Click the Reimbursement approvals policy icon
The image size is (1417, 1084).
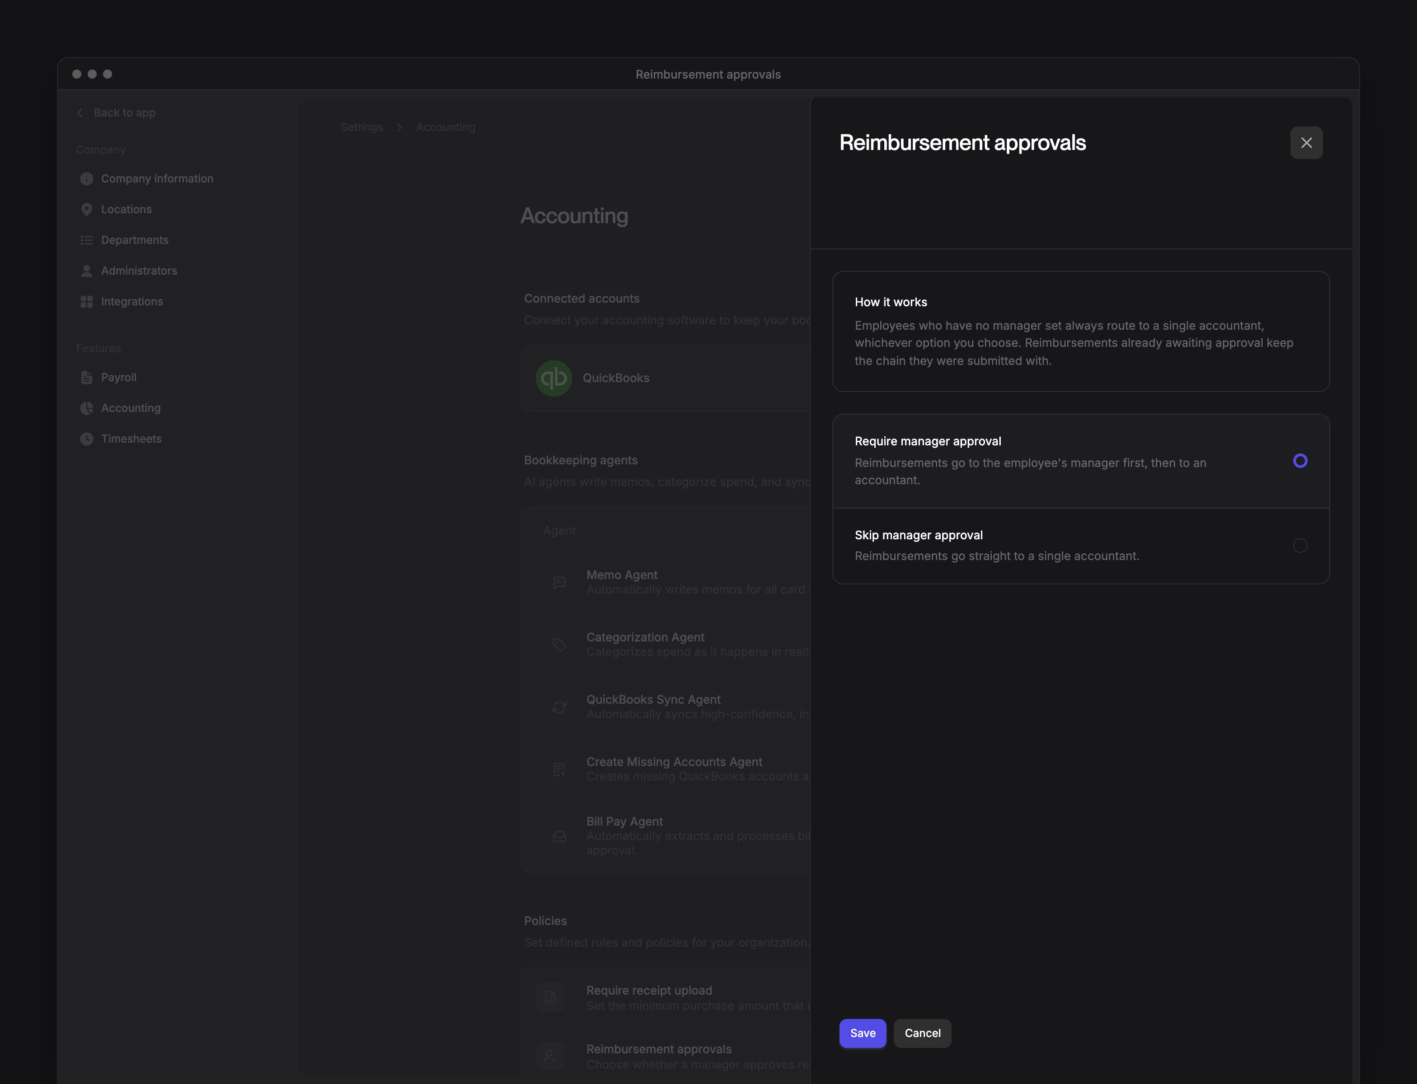tap(550, 1056)
